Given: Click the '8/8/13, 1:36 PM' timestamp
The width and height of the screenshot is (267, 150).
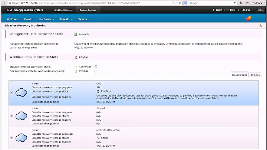Looking at the screenshot, I should pyautogui.click(x=83, y=48).
